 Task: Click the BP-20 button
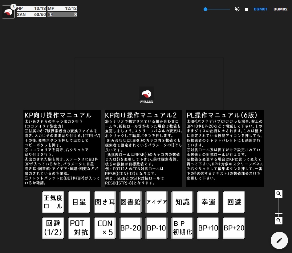(131, 228)
